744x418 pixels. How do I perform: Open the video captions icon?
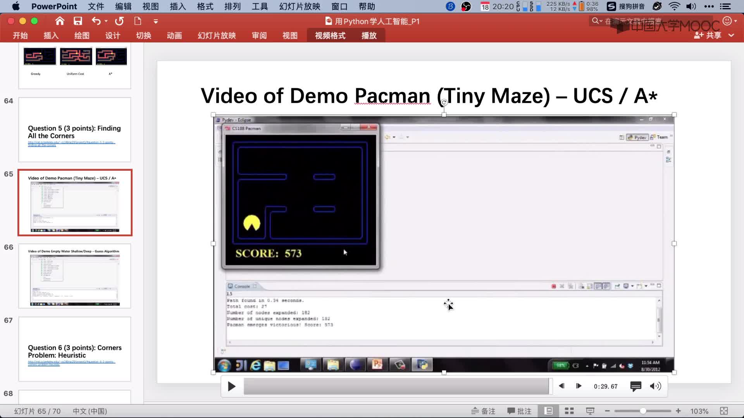click(635, 386)
